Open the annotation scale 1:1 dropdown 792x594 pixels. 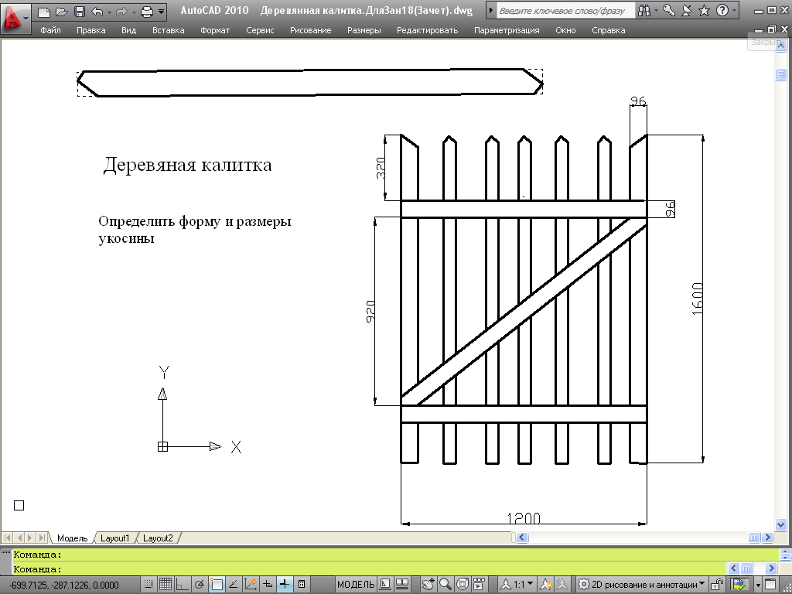(x=517, y=585)
